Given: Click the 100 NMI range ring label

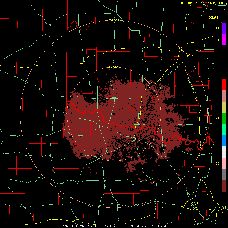Looking at the screenshot, I should pyautogui.click(x=114, y=20).
